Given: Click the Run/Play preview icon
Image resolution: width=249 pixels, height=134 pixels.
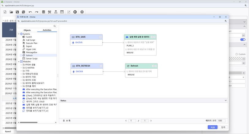Looking at the screenshot, I should click(x=75, y=12).
